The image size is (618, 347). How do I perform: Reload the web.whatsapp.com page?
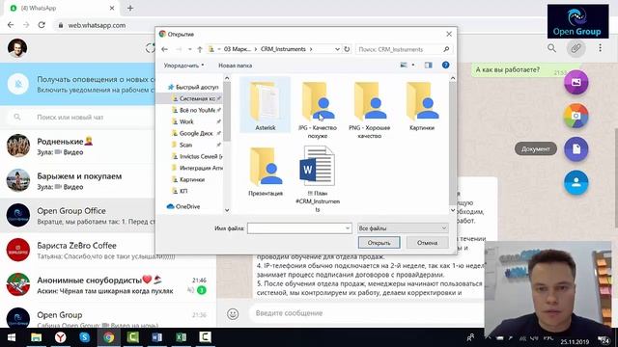(42, 25)
